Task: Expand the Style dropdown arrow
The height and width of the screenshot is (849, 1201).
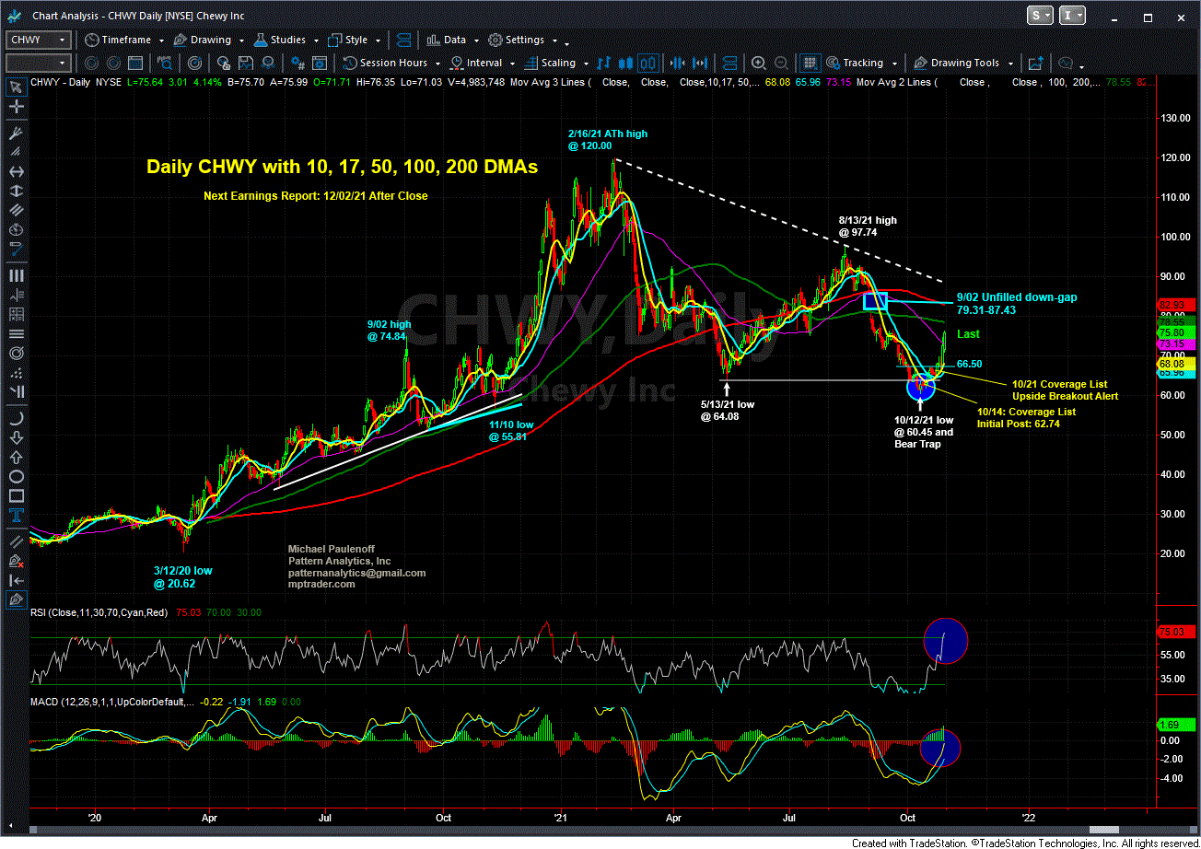Action: [x=377, y=41]
